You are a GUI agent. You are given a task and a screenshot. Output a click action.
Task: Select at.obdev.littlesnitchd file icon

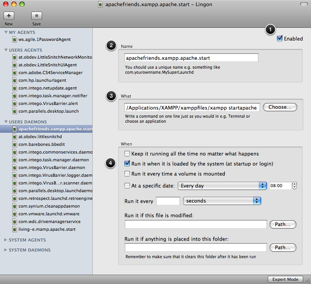tap(14, 137)
